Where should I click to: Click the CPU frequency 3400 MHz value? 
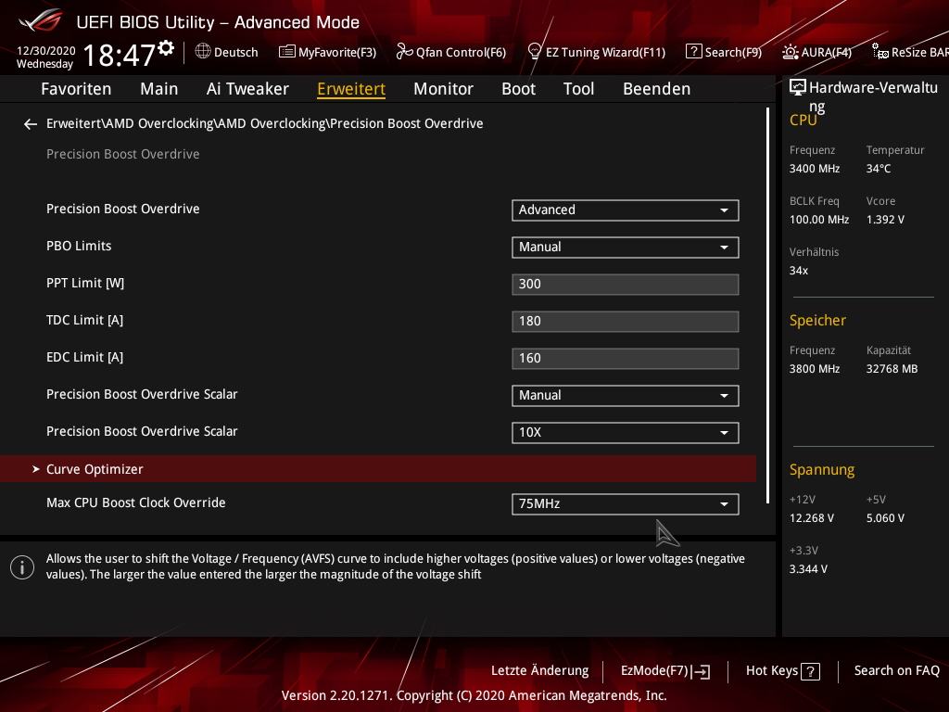click(x=814, y=169)
